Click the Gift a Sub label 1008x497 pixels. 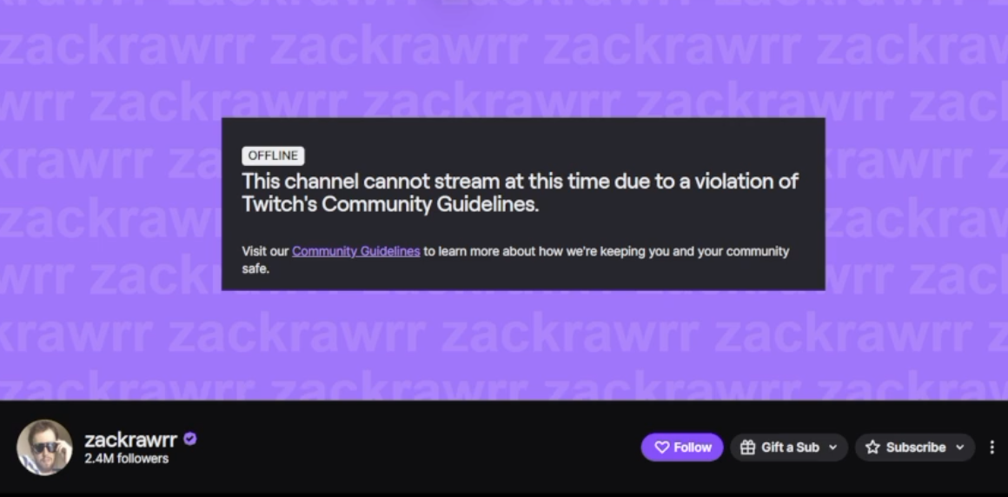click(790, 447)
